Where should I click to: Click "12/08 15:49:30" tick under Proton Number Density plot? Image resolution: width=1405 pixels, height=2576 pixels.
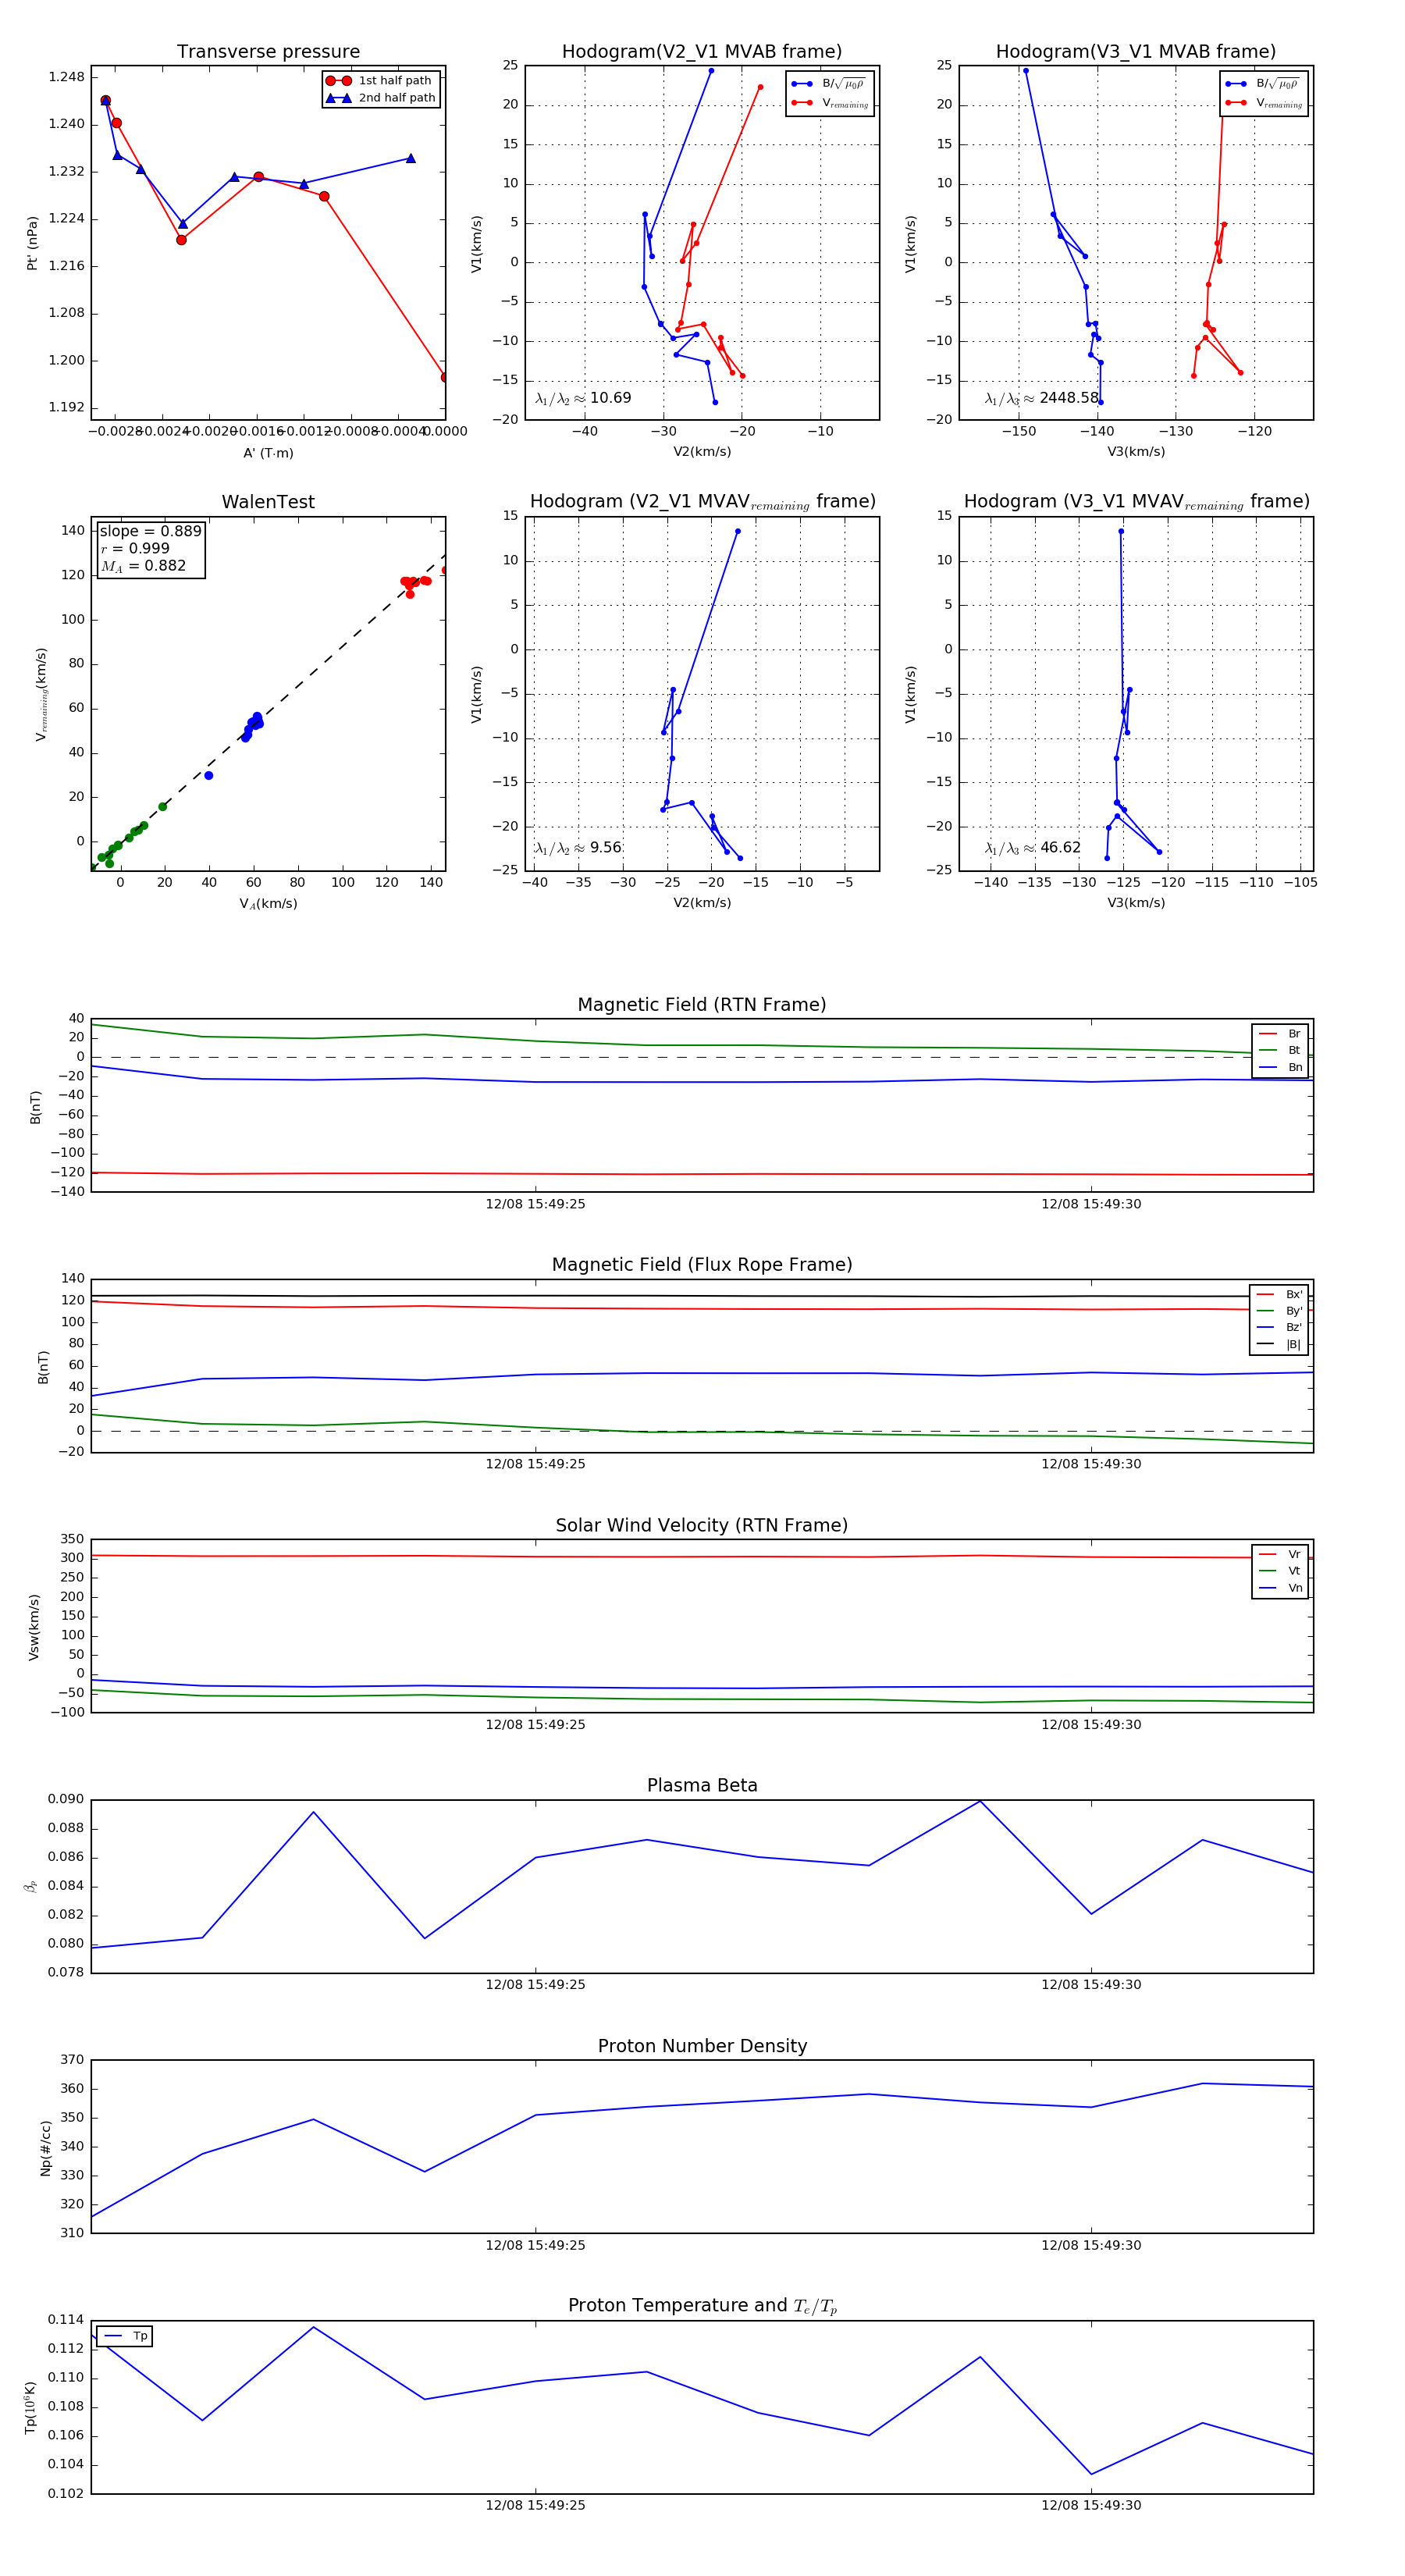(x=1091, y=2245)
